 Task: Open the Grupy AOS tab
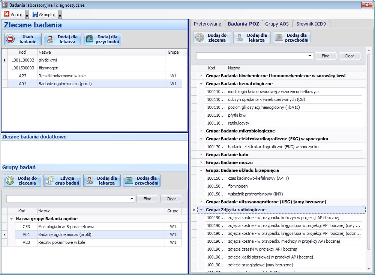(x=277, y=24)
